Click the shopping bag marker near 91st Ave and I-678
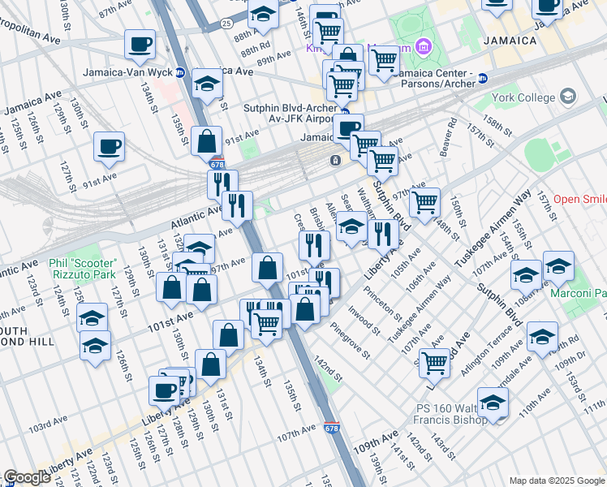 [x=207, y=142]
